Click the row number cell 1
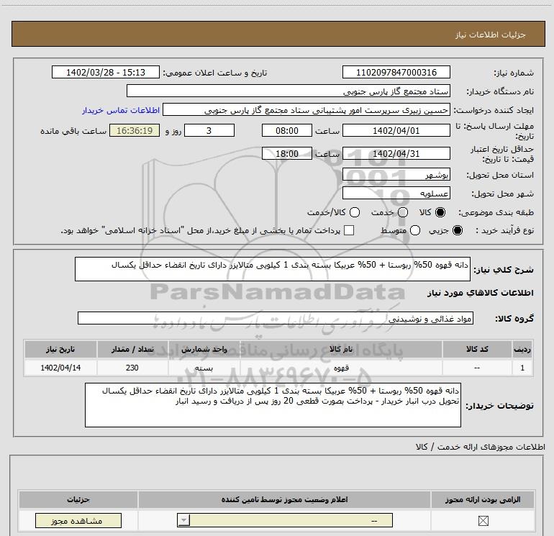The image size is (554, 536). [x=522, y=368]
